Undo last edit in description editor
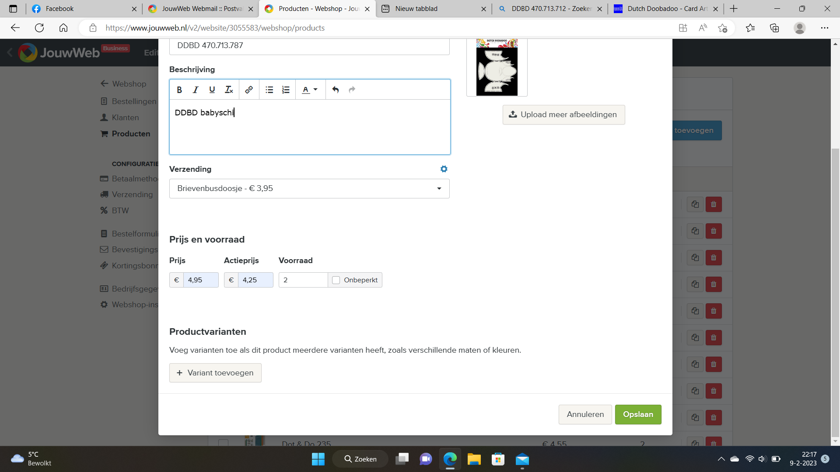Image resolution: width=840 pixels, height=472 pixels. tap(336, 90)
